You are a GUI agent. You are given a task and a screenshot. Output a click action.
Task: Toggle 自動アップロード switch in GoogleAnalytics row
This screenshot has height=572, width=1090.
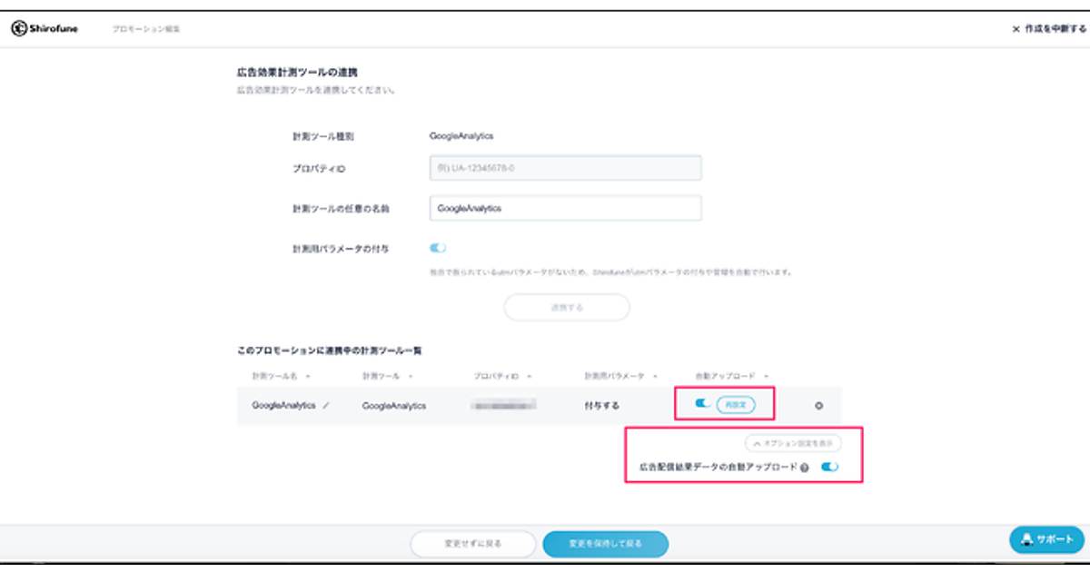pos(702,404)
